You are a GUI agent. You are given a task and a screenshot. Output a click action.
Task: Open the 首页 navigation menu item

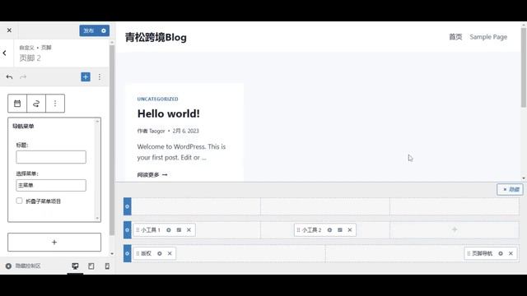[x=455, y=37]
